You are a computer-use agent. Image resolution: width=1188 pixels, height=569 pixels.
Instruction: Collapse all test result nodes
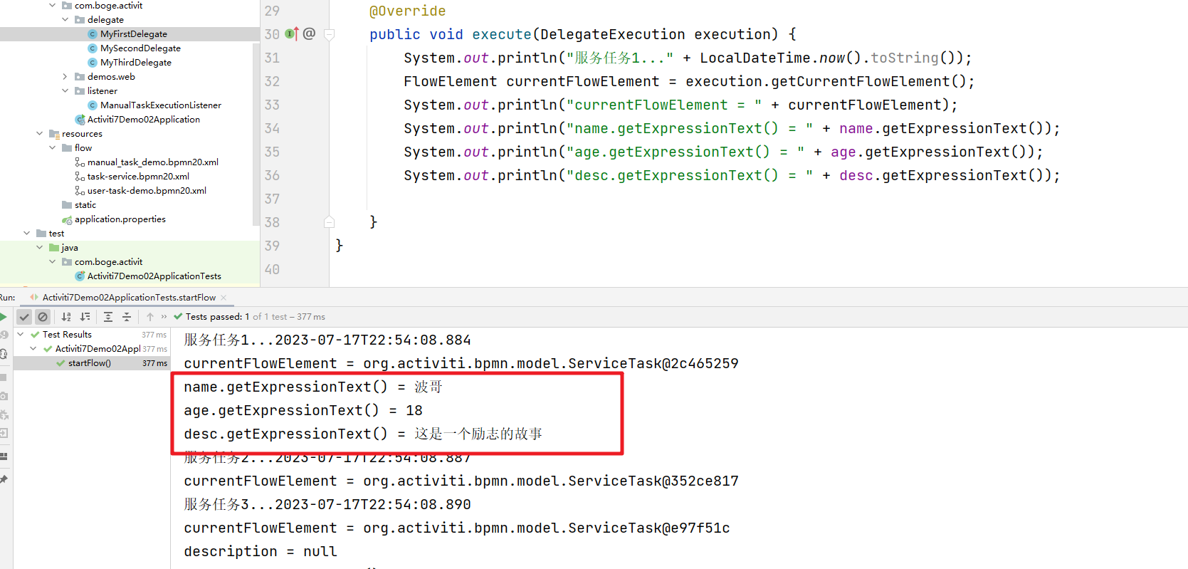pyautogui.click(x=127, y=317)
